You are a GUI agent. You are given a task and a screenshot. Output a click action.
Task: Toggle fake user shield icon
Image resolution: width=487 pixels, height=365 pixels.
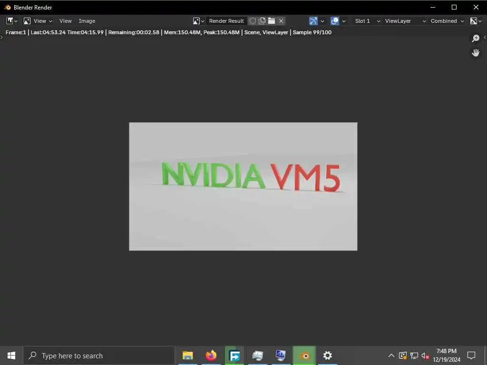click(253, 21)
